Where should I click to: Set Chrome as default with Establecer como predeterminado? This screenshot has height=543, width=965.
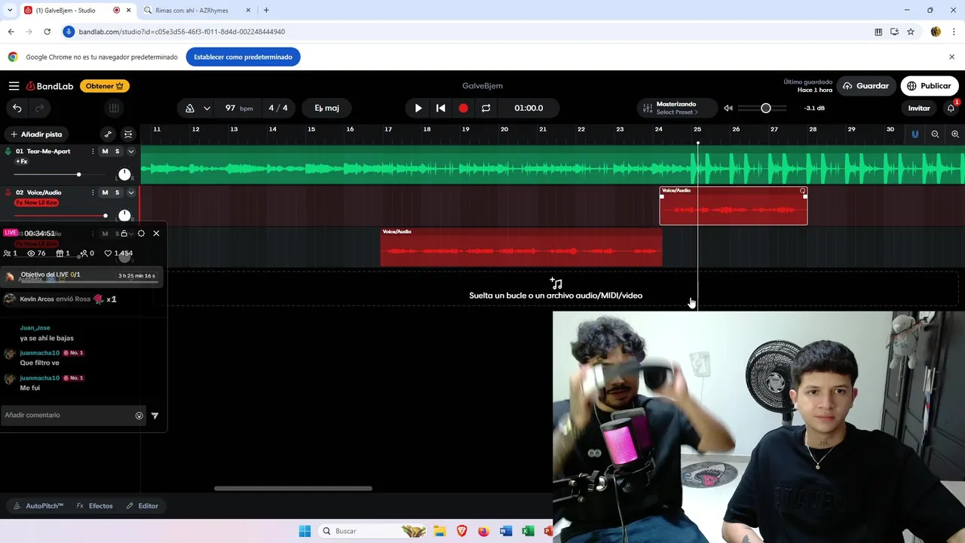(x=243, y=57)
